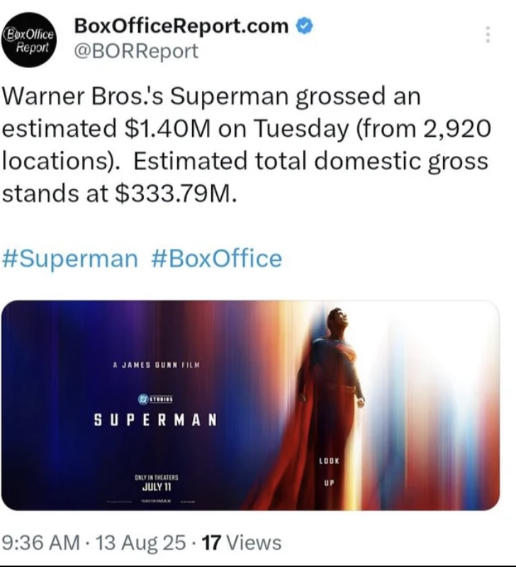Click the 9:36 AM timestamp

click(40, 542)
